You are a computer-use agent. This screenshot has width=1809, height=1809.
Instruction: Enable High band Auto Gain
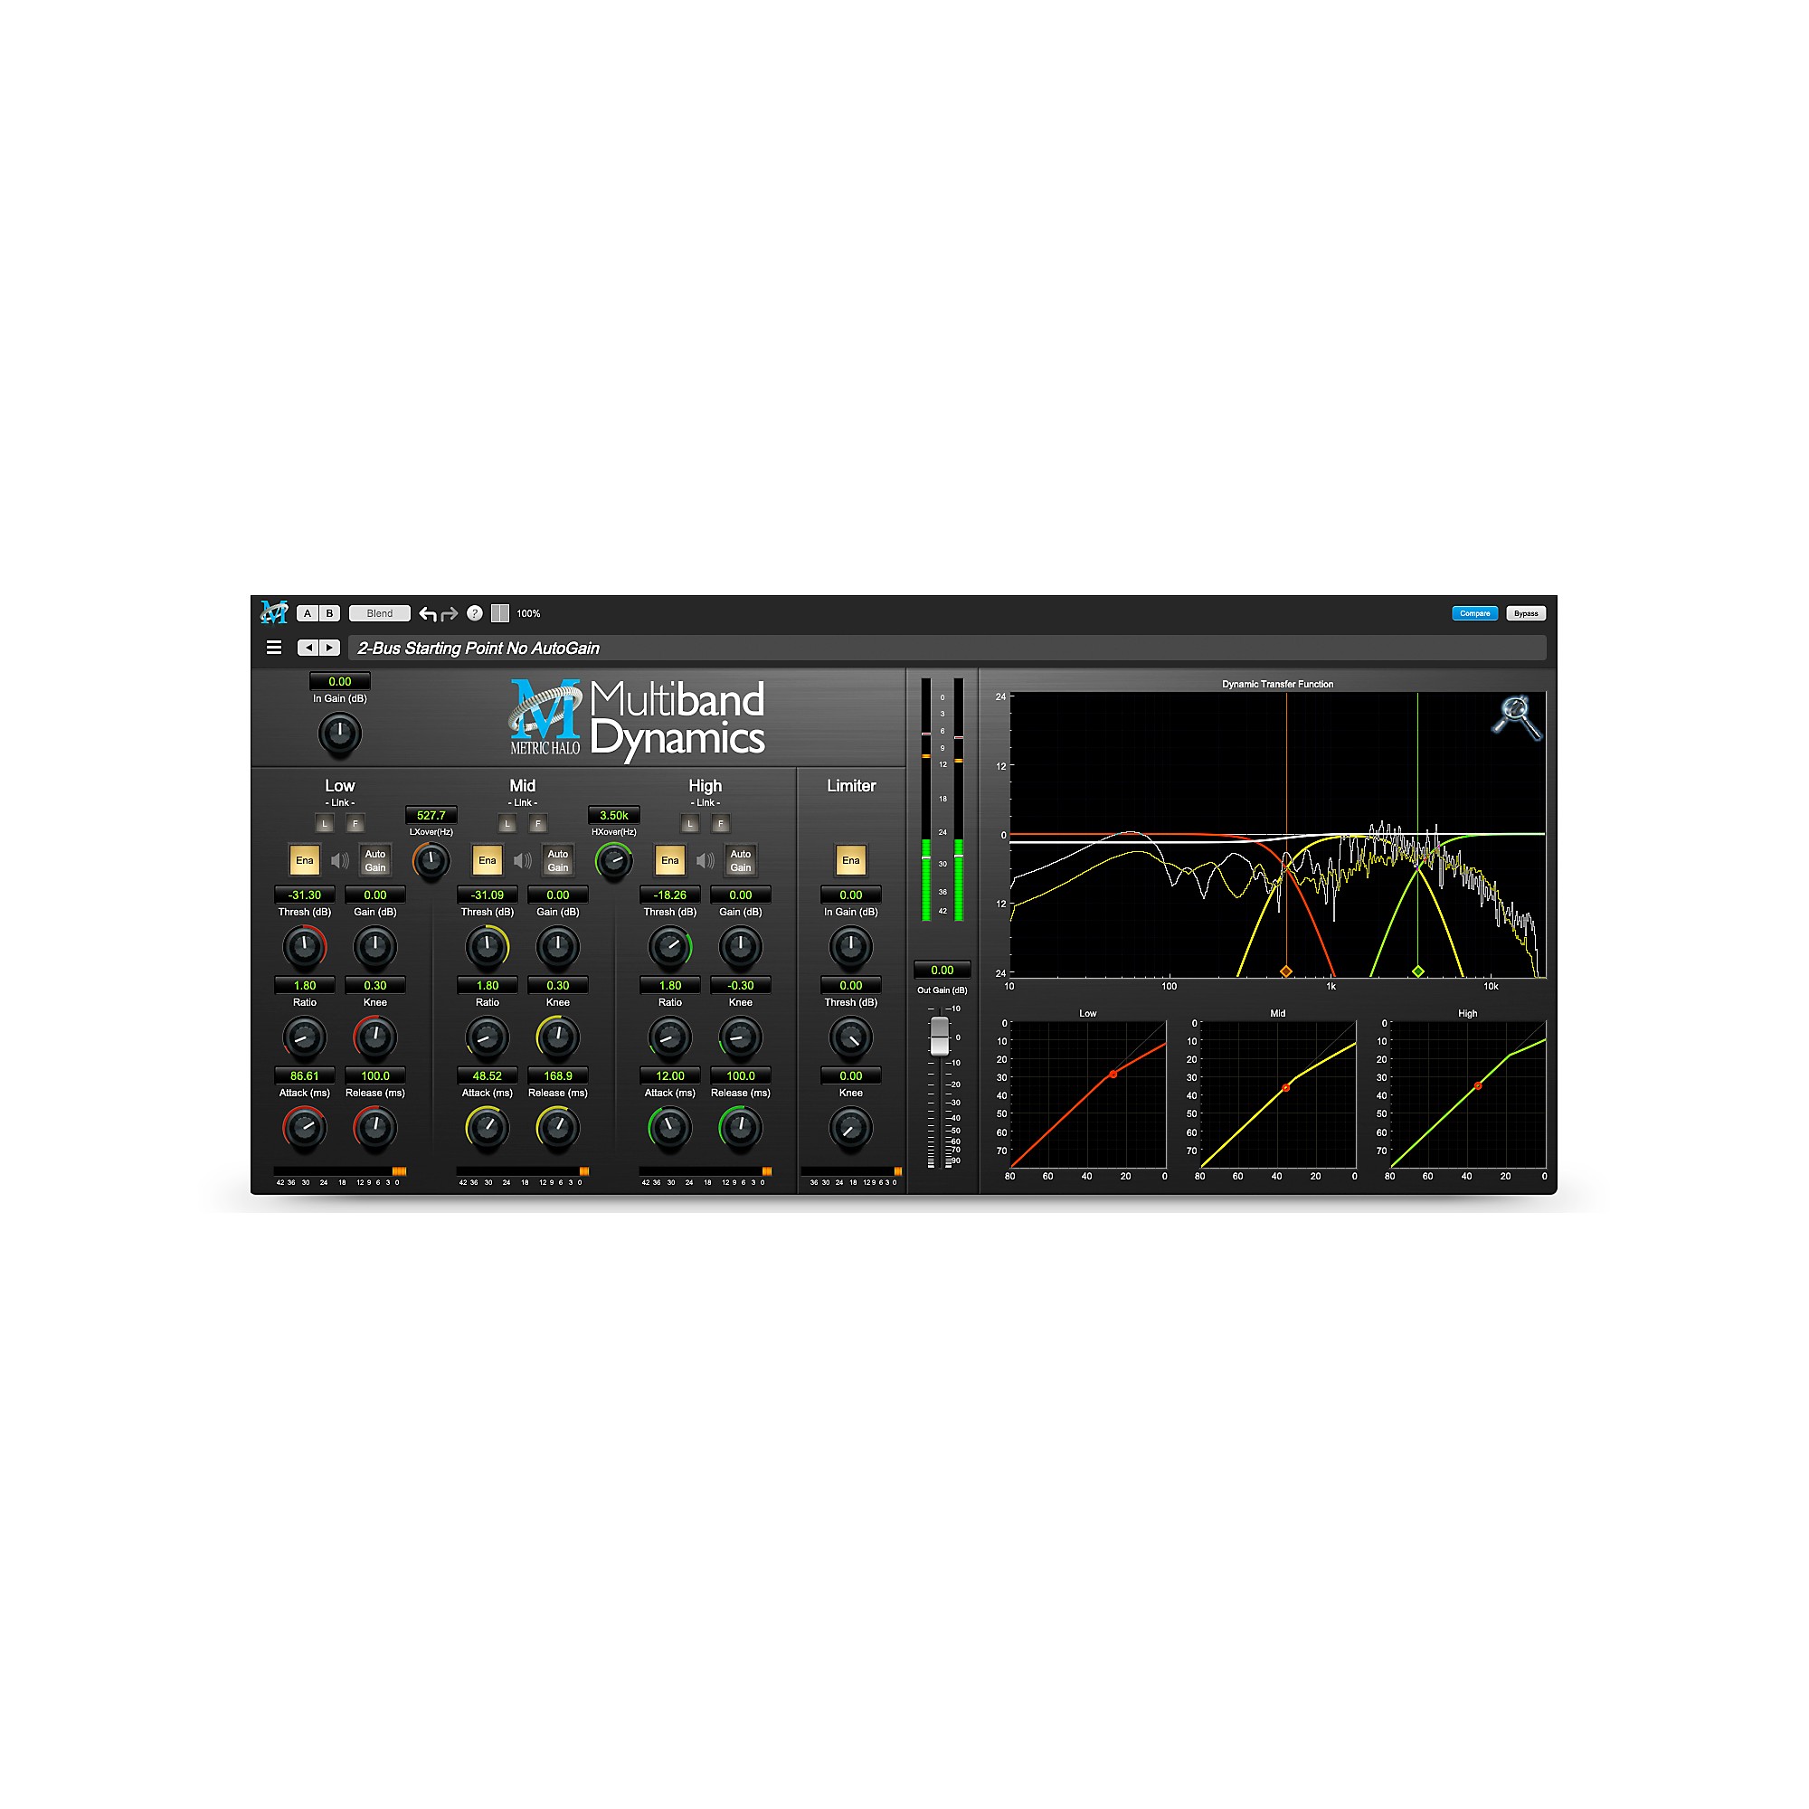click(x=740, y=860)
